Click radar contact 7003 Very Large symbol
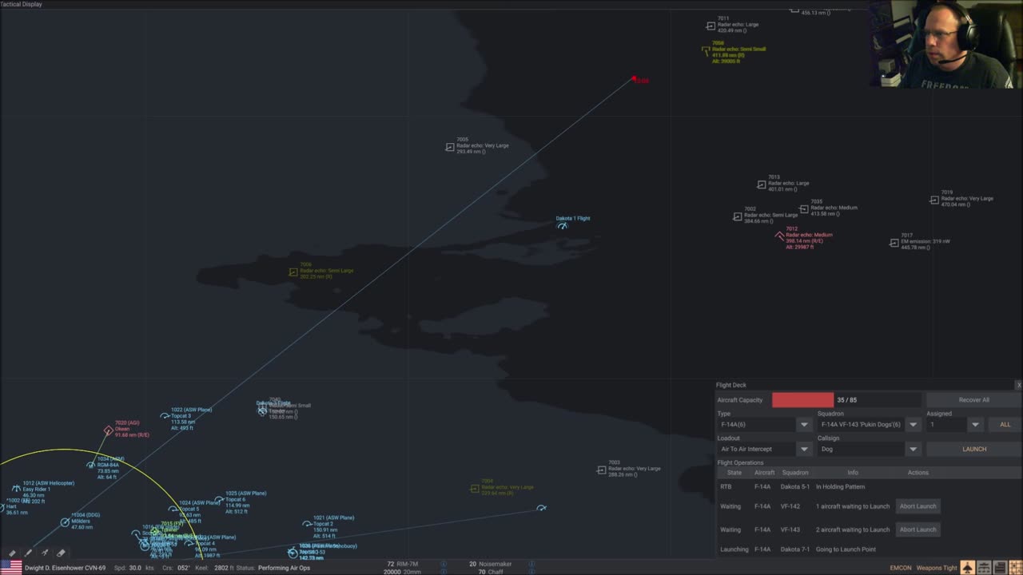The width and height of the screenshot is (1023, 575). click(x=602, y=470)
